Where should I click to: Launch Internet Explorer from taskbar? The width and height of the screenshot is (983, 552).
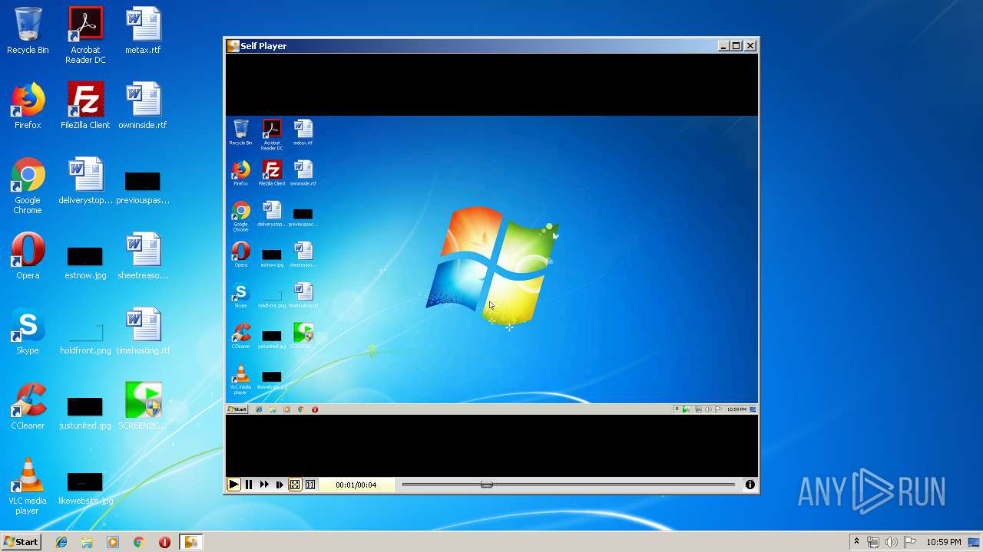(61, 542)
